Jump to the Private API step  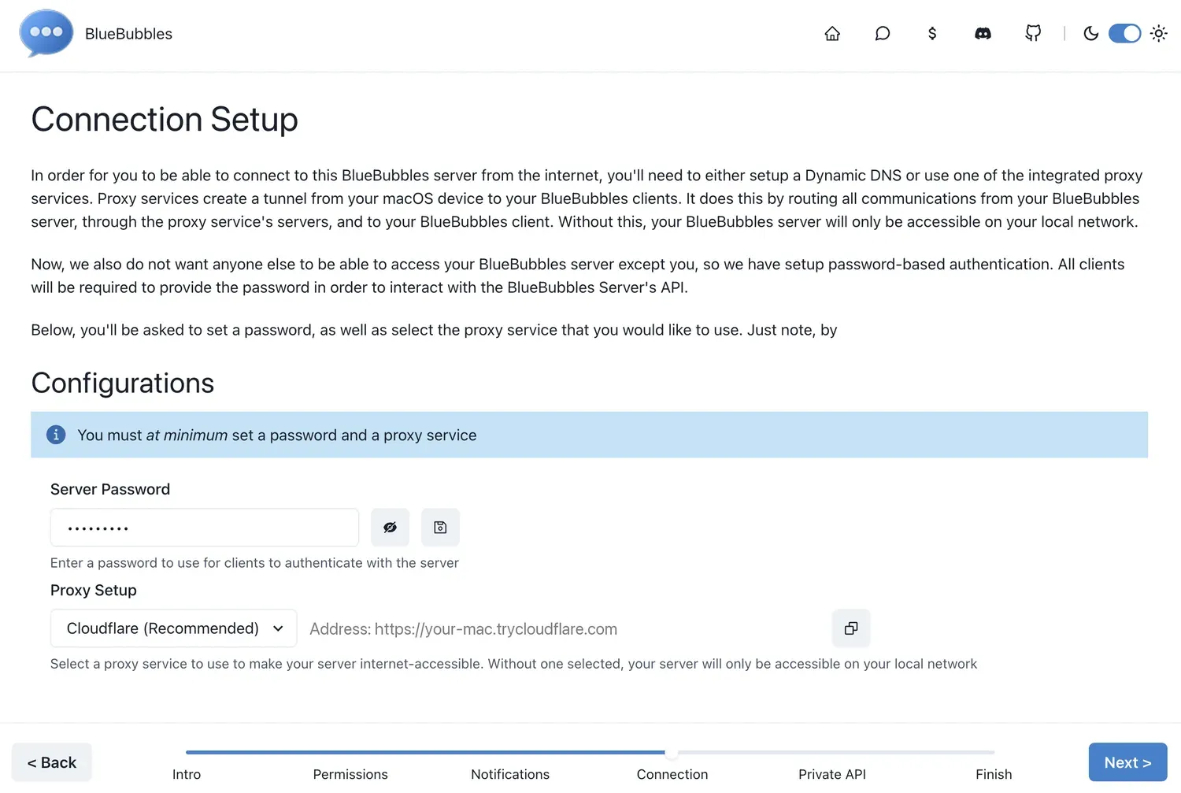point(832,774)
